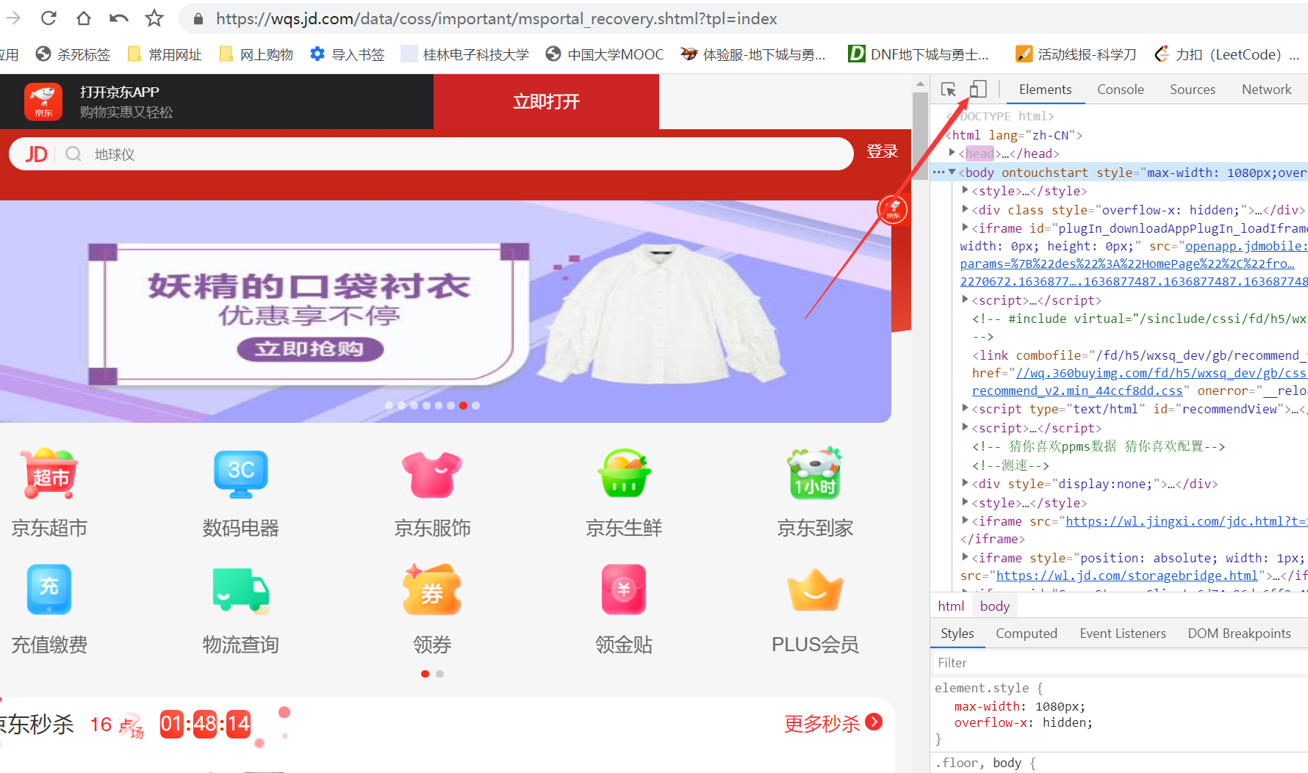Click the JD logo in search bar
The height and width of the screenshot is (773, 1308).
(x=36, y=154)
